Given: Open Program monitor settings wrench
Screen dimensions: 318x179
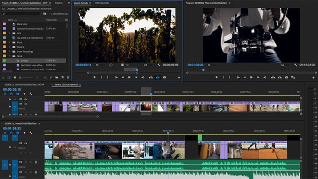Looking at the screenshot, I should (296, 65).
